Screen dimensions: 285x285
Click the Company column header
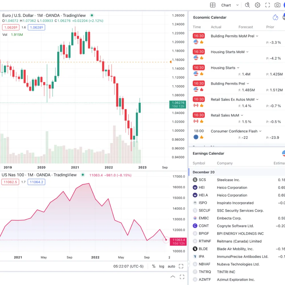[x=225, y=163]
